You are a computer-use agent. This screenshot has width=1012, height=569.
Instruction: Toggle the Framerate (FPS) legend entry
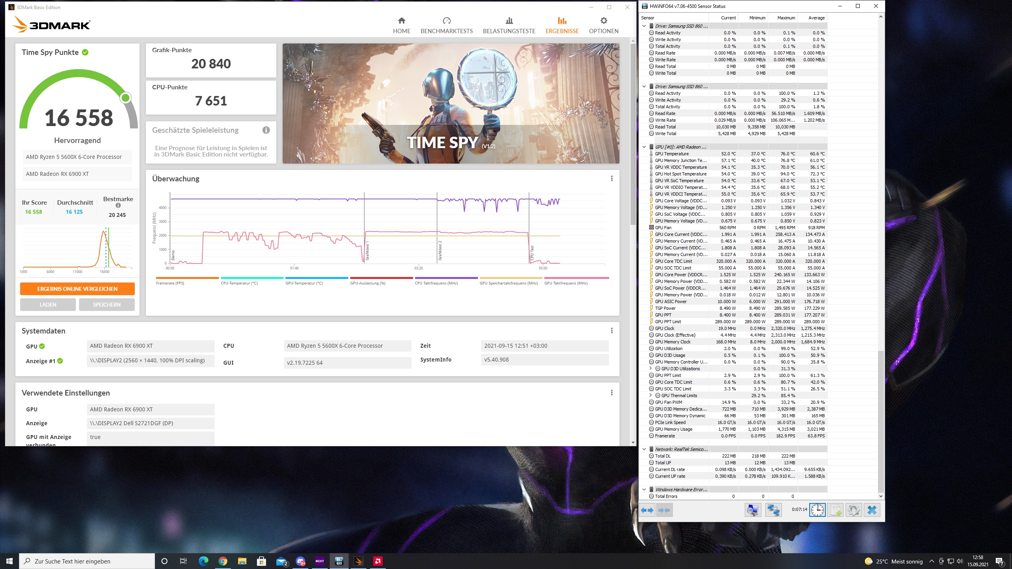[187, 281]
